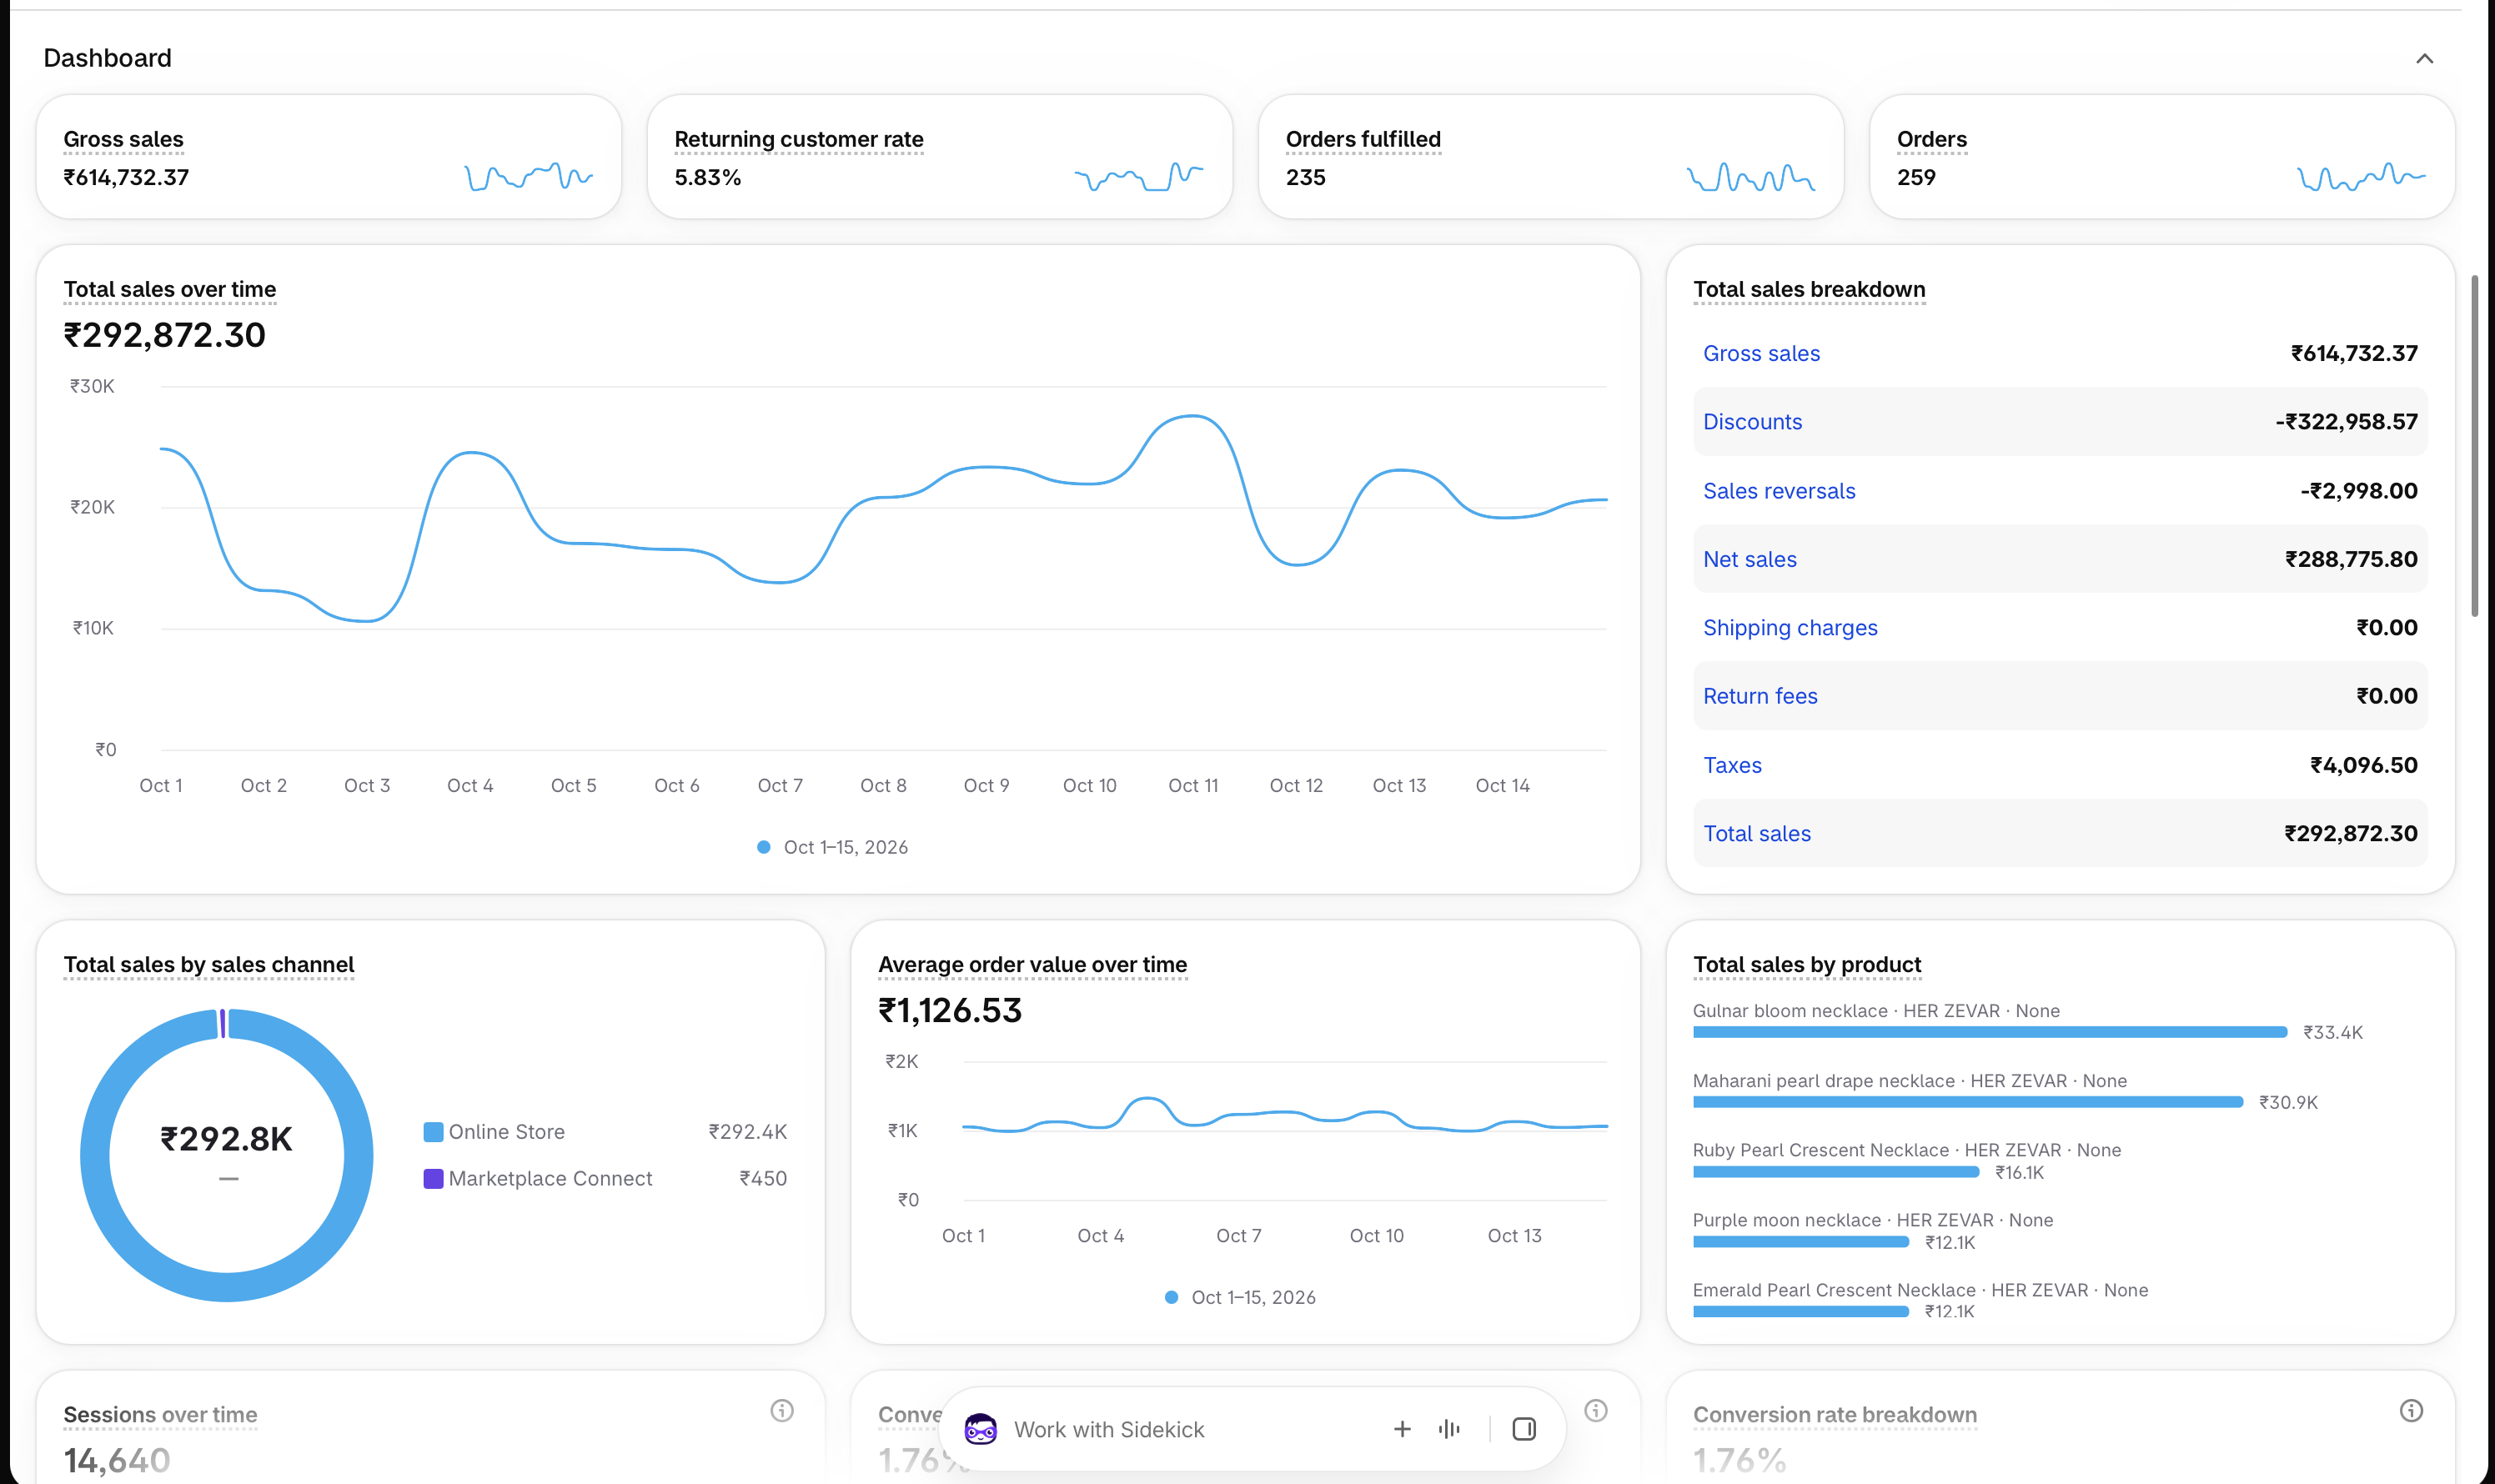Click the page vertical scrollbar
The width and height of the screenshot is (2495, 1484).
pyautogui.click(x=2474, y=446)
